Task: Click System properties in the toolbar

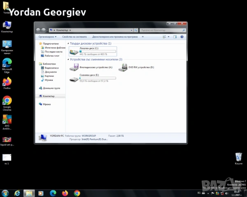Action: [x=75, y=37]
